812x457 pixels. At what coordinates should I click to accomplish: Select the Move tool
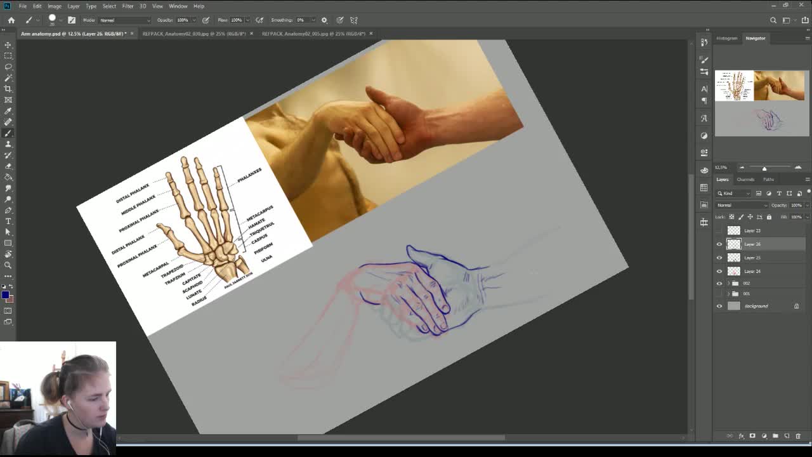pyautogui.click(x=8, y=45)
